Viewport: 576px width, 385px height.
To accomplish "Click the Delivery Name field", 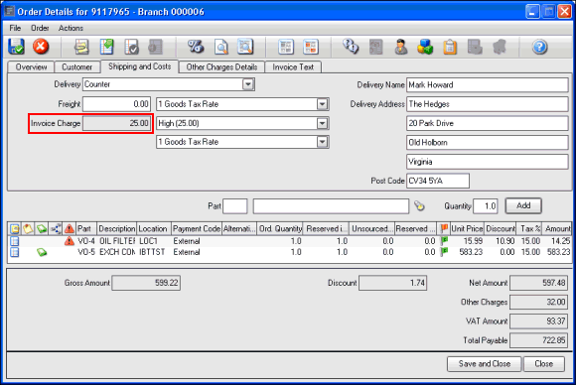I will point(487,84).
